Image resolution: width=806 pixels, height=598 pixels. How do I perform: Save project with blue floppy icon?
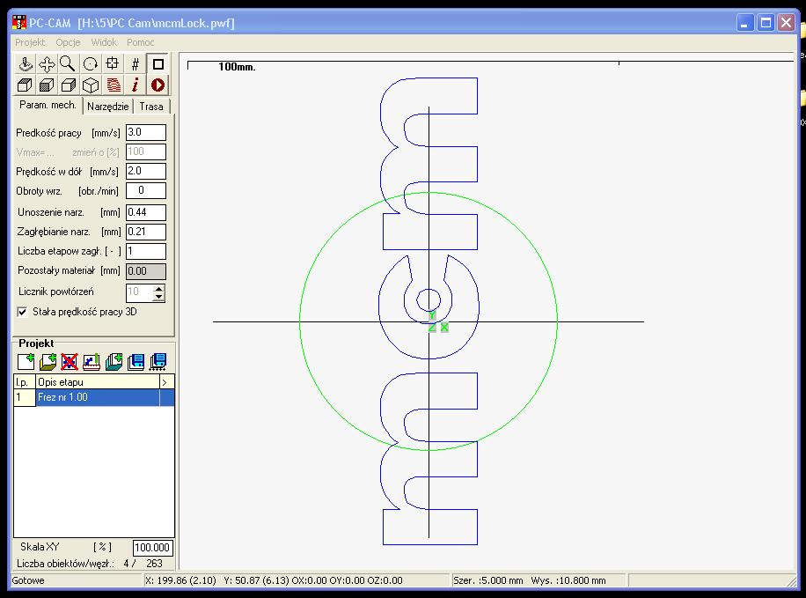[136, 362]
